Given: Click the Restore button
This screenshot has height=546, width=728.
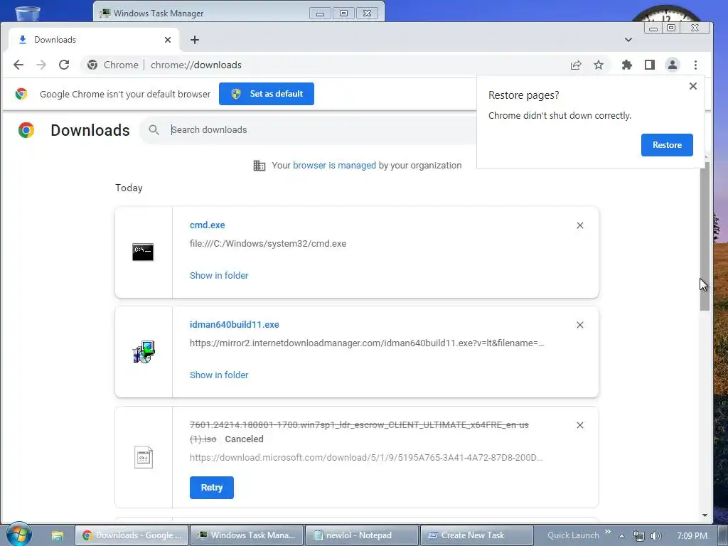Looking at the screenshot, I should tap(667, 145).
